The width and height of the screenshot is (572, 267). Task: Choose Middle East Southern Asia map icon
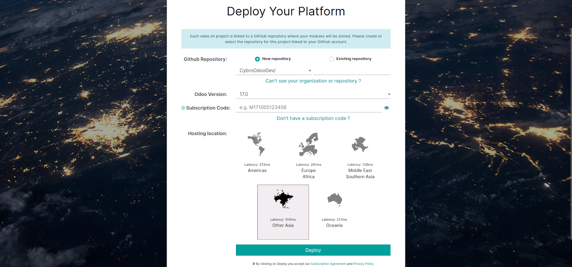click(360, 144)
